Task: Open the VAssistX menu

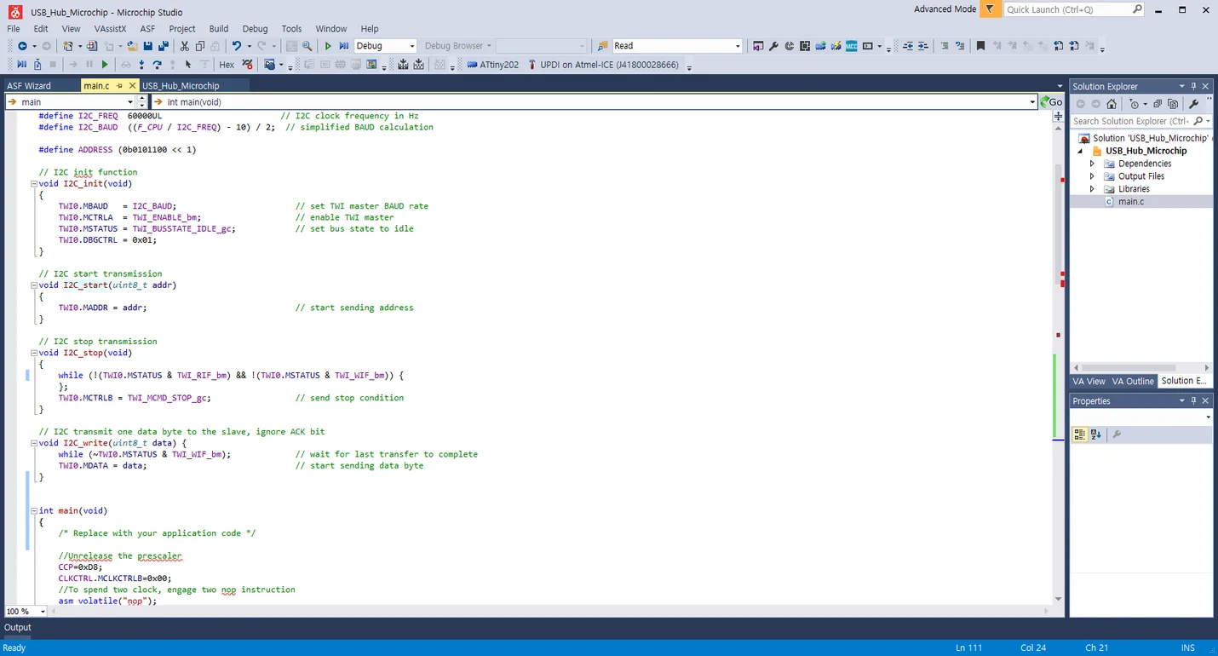Action: tap(111, 28)
